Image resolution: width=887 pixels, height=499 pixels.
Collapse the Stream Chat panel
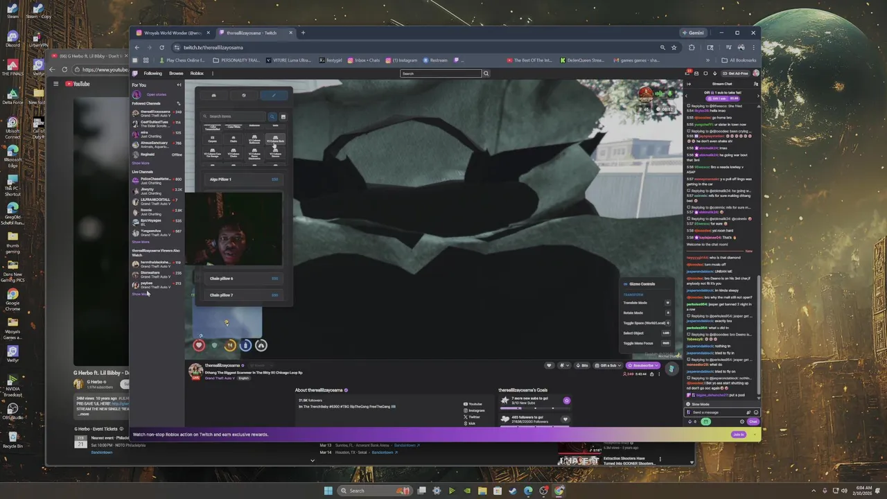coord(689,84)
